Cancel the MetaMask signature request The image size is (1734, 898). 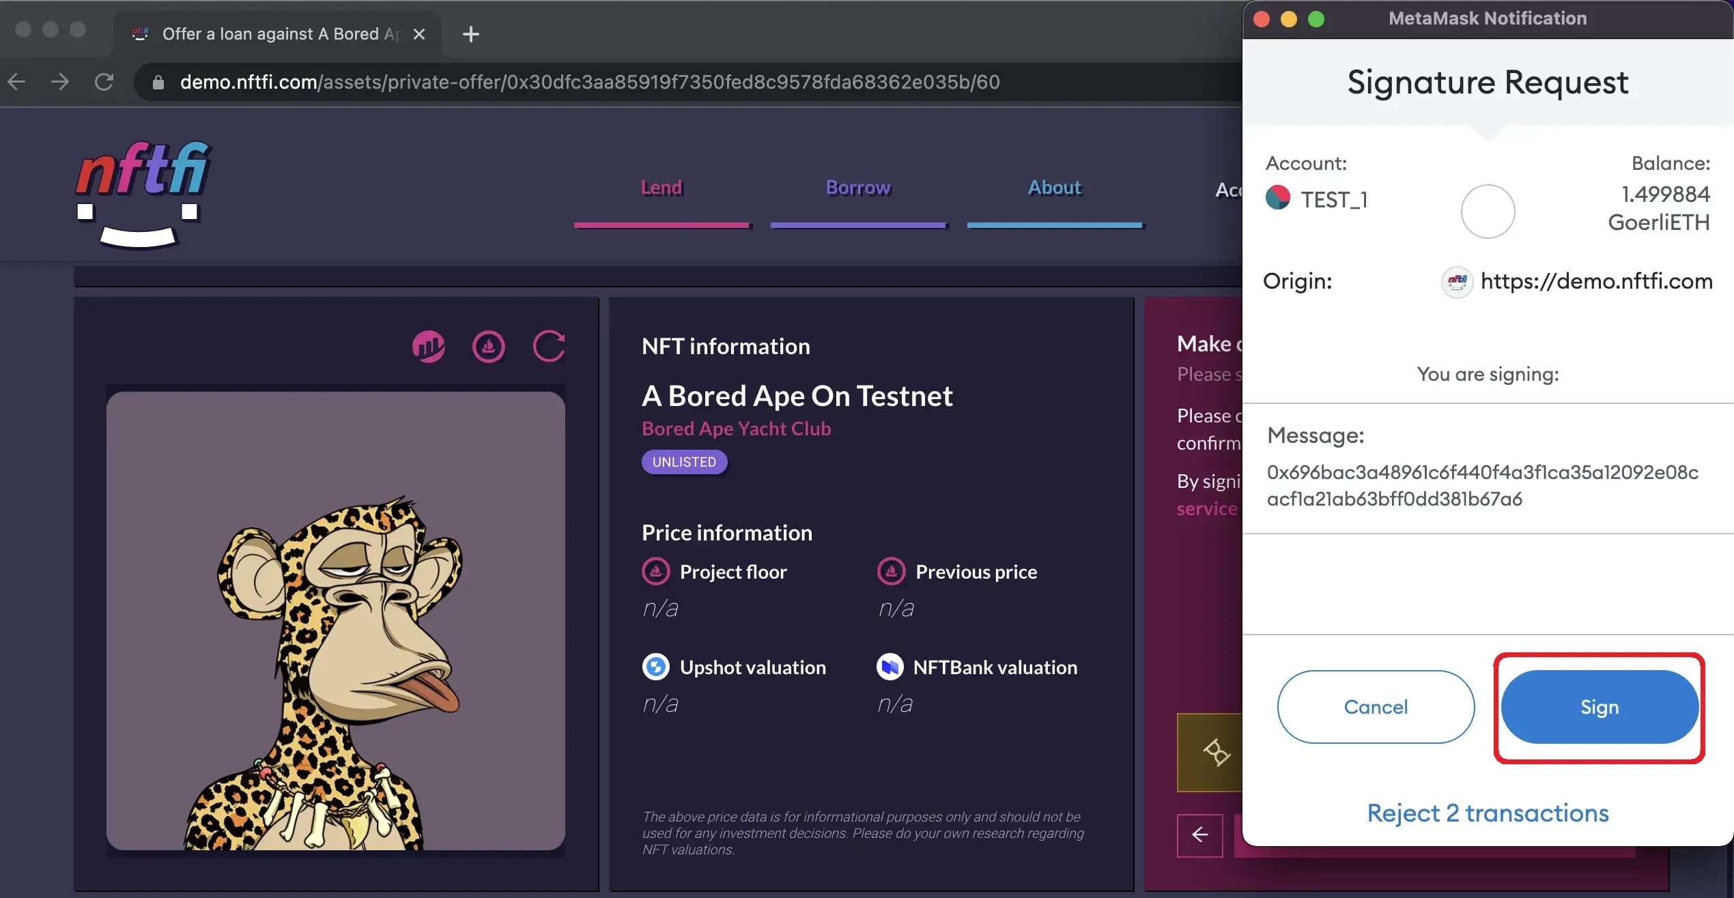pyautogui.click(x=1376, y=707)
